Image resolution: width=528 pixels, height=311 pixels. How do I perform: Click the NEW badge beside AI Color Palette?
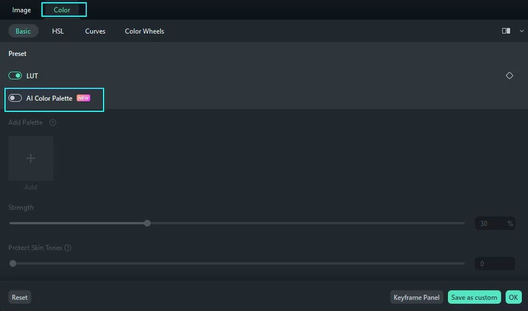point(83,98)
